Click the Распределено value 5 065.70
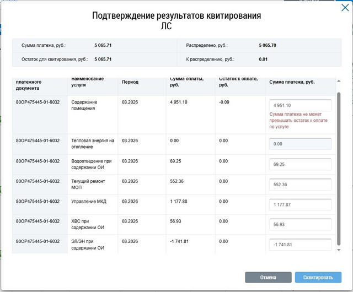353x292 pixels. click(x=268, y=45)
